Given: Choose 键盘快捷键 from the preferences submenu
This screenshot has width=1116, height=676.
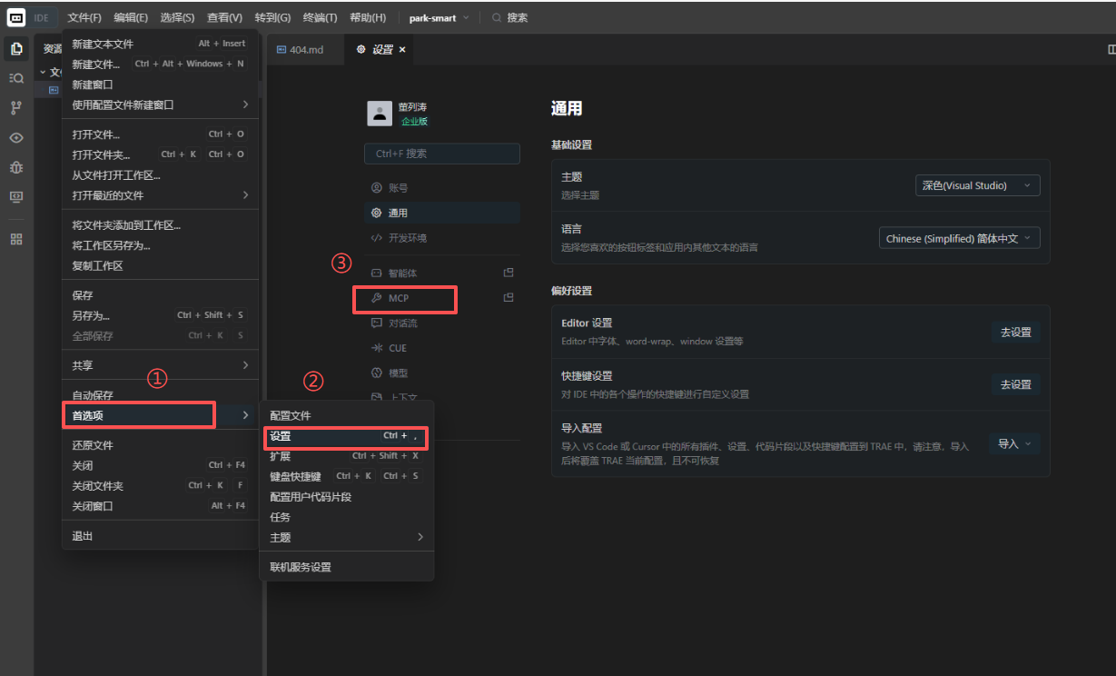Looking at the screenshot, I should pyautogui.click(x=295, y=476).
